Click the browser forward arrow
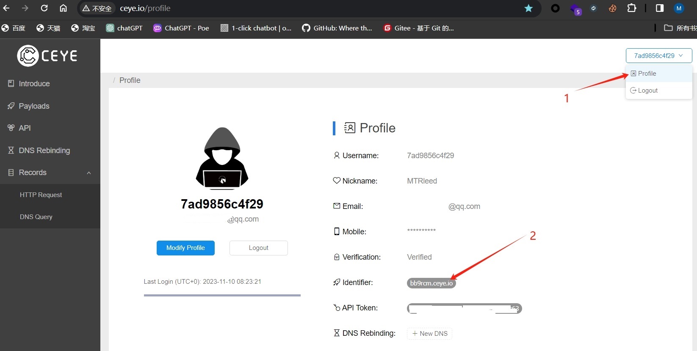Image resolution: width=697 pixels, height=351 pixels. (25, 8)
